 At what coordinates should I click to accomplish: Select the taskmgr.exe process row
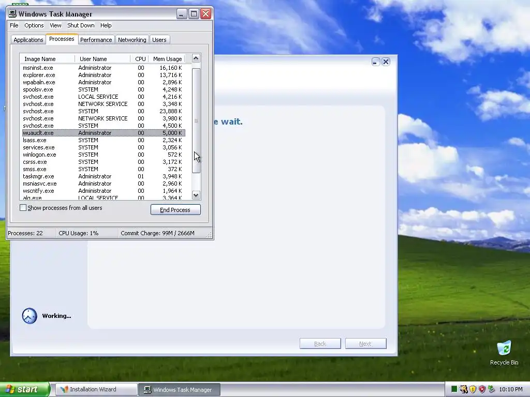click(104, 177)
